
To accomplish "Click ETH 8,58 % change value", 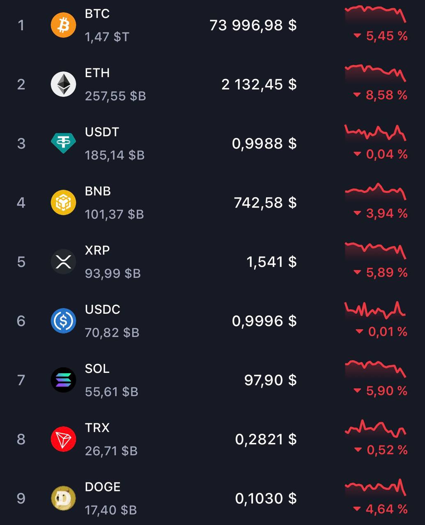I will pyautogui.click(x=386, y=95).
